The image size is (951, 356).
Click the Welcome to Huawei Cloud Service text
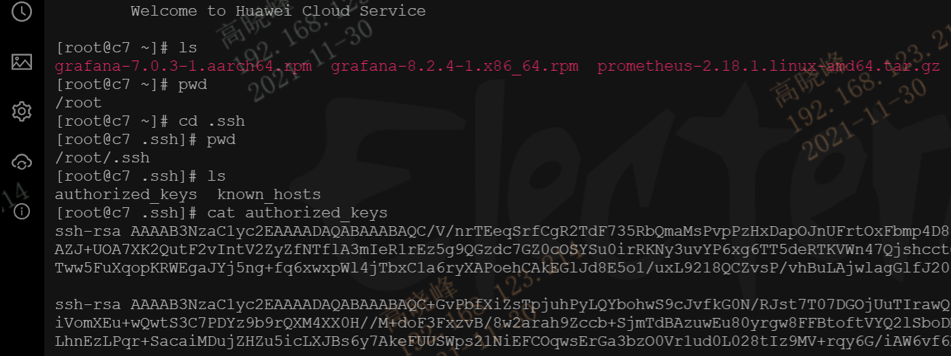[278, 12]
